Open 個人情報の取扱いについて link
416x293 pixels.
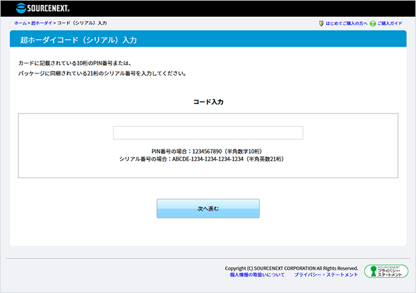coord(257,274)
